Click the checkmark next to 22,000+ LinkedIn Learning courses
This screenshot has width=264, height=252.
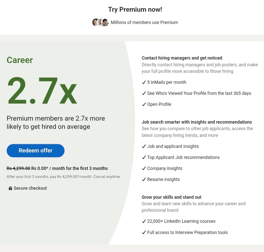point(144,221)
